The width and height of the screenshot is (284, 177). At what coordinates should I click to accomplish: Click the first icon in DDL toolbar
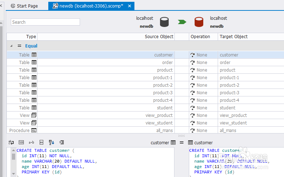click(x=11, y=142)
